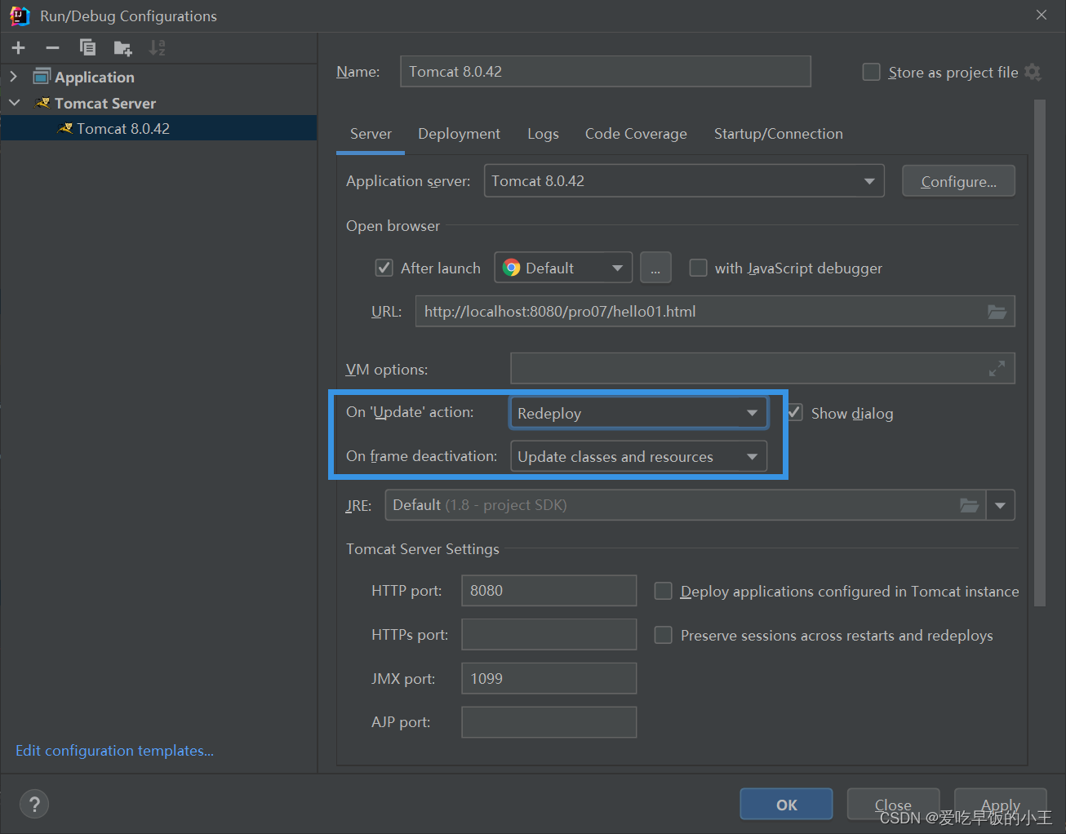Expand the VM options field with the arrows icon
The width and height of the screenshot is (1066, 834).
[x=997, y=369]
